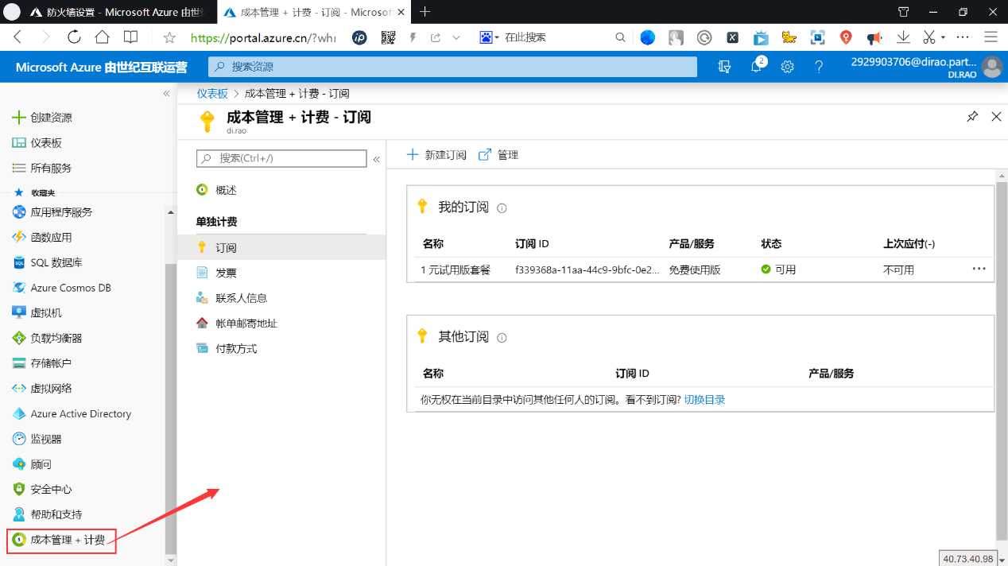Open the subscription row ellipsis menu
Image resolution: width=1008 pixels, height=566 pixels.
coord(979,269)
